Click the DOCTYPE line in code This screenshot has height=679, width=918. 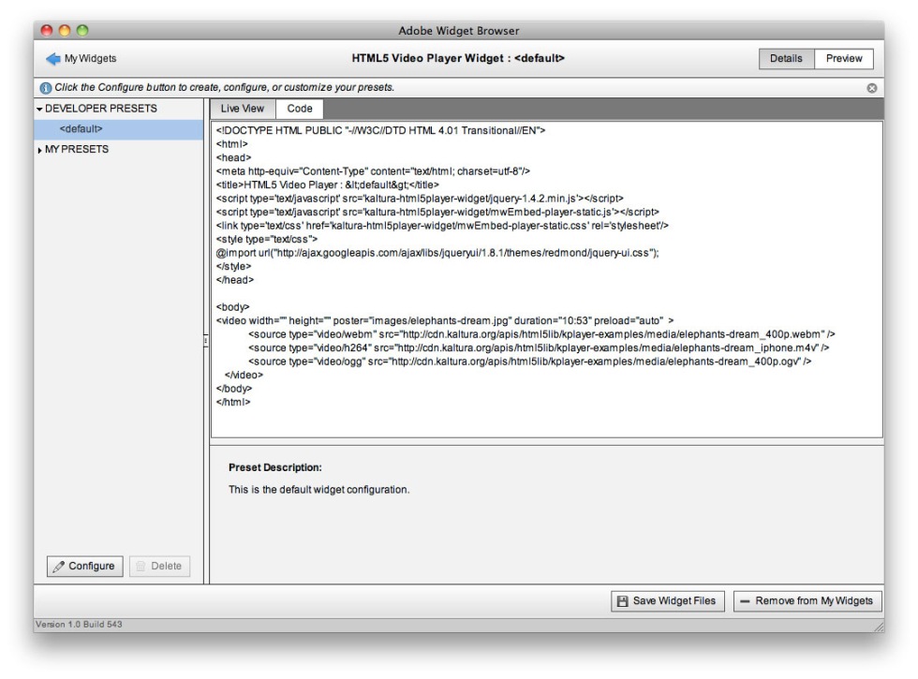[x=380, y=130]
